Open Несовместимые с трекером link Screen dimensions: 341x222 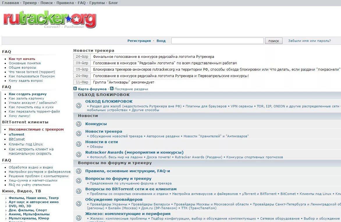pyautogui.click(x=36, y=129)
